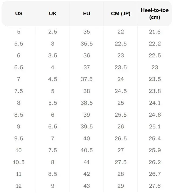Click heel-to-toe value 27.6
This screenshot has height=193, width=173.
[x=155, y=186]
